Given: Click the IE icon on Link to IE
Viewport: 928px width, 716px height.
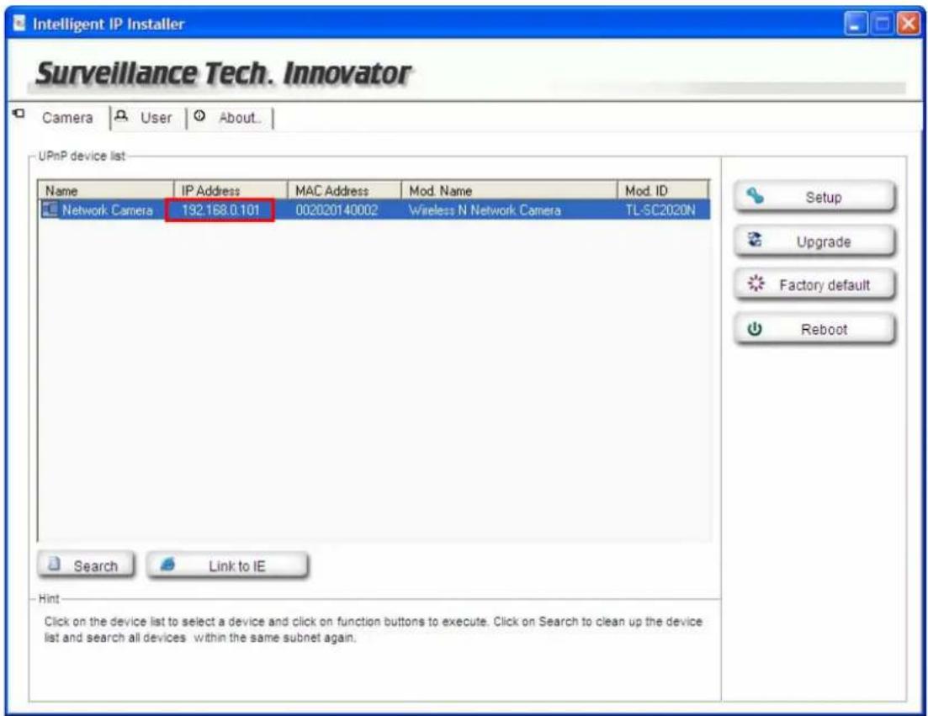Looking at the screenshot, I should pyautogui.click(x=167, y=564).
